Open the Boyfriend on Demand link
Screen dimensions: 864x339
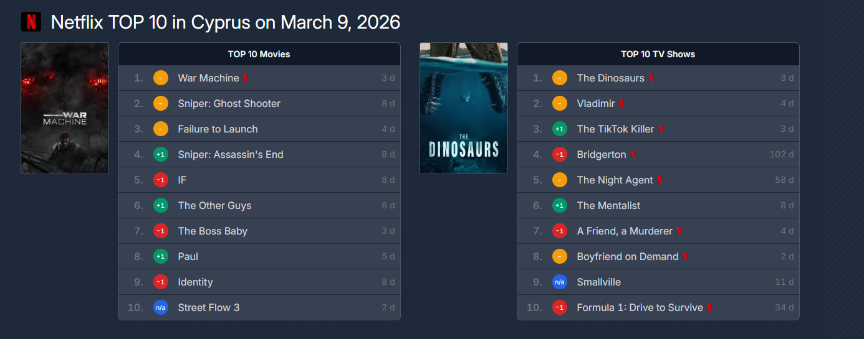[x=627, y=256]
